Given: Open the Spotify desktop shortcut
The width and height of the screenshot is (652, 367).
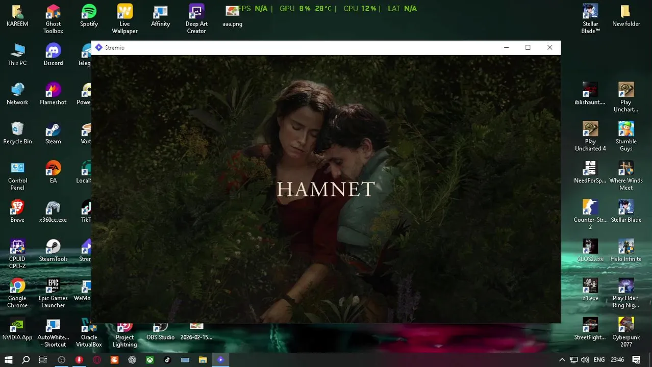Looking at the screenshot, I should coord(89,16).
